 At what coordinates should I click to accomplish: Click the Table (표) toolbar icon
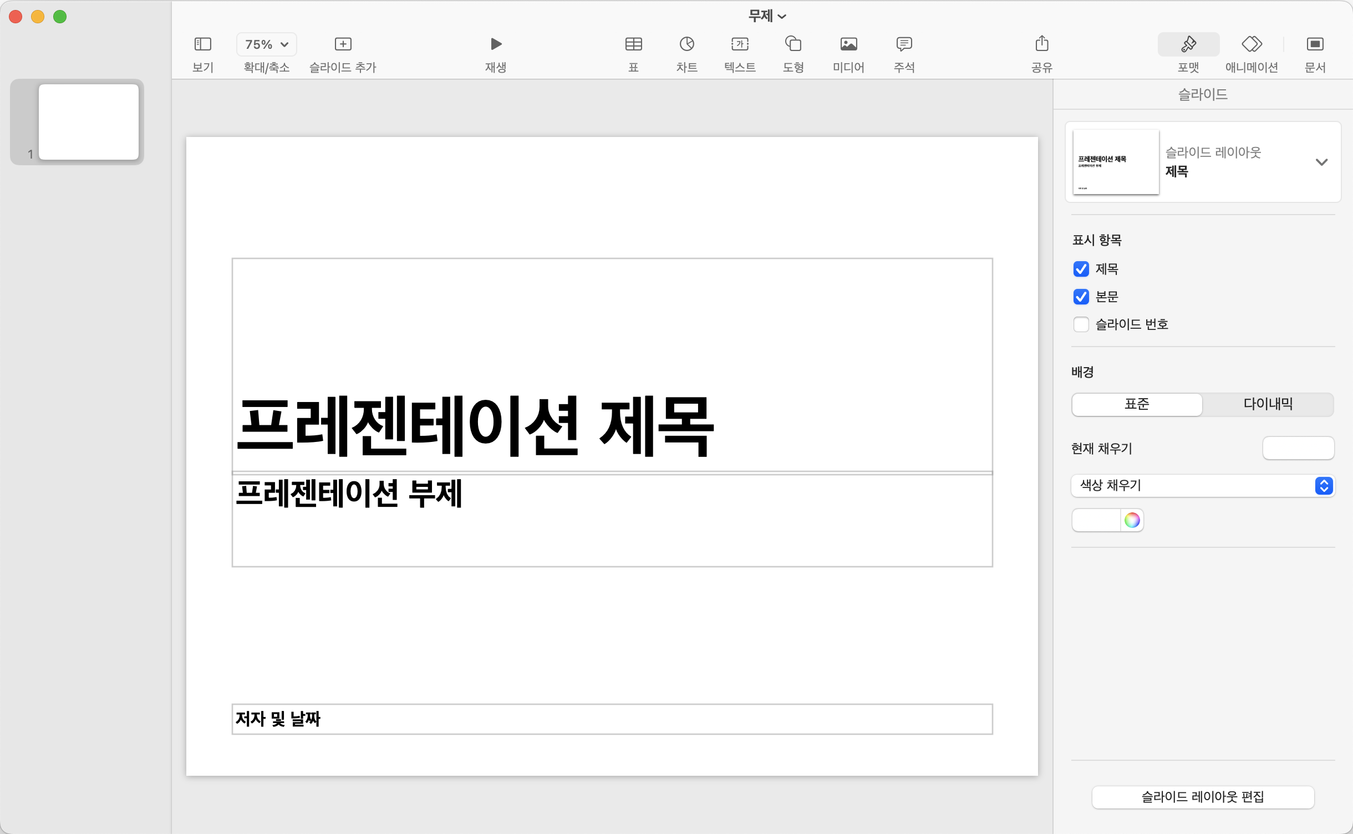(633, 44)
